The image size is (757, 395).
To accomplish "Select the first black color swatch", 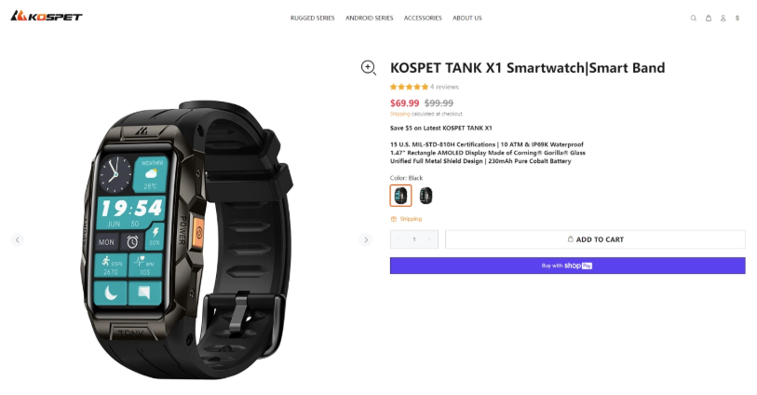I will pos(400,196).
